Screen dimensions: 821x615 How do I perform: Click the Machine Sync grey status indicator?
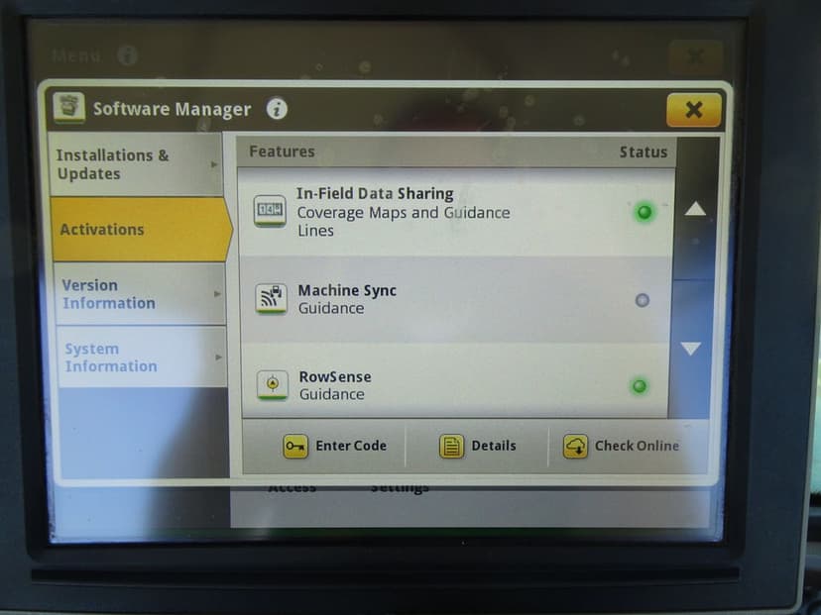point(642,299)
